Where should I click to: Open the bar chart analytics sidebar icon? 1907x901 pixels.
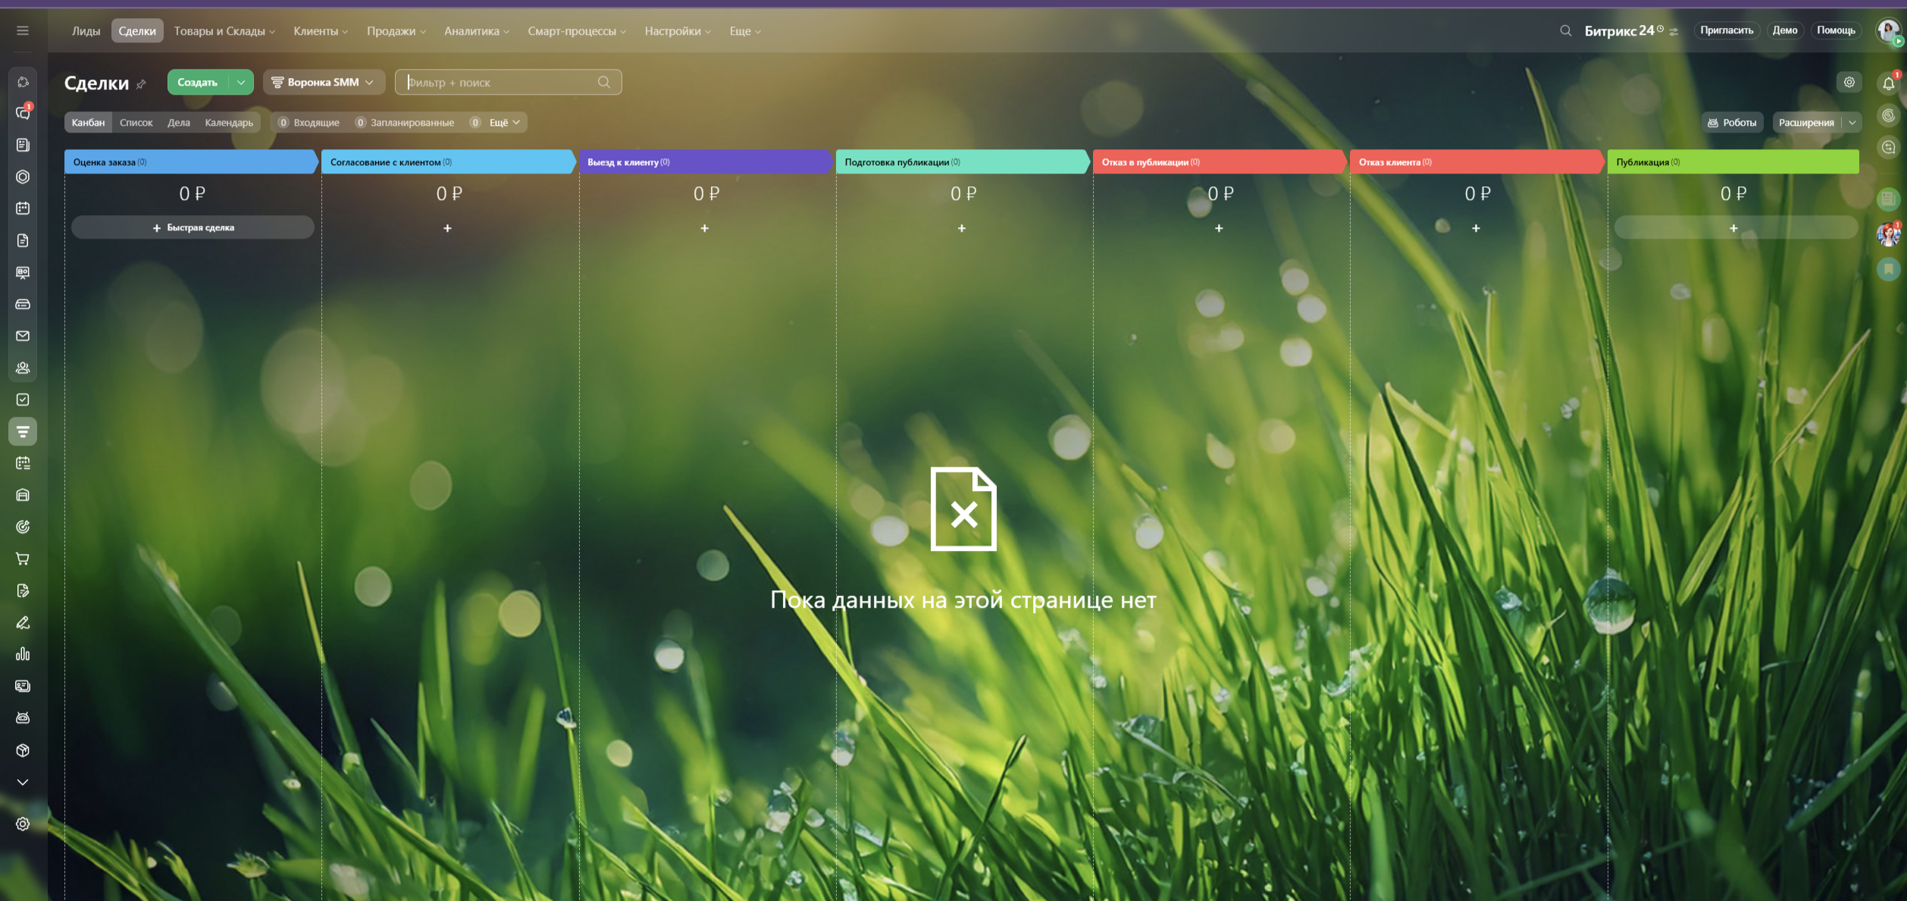point(23,654)
